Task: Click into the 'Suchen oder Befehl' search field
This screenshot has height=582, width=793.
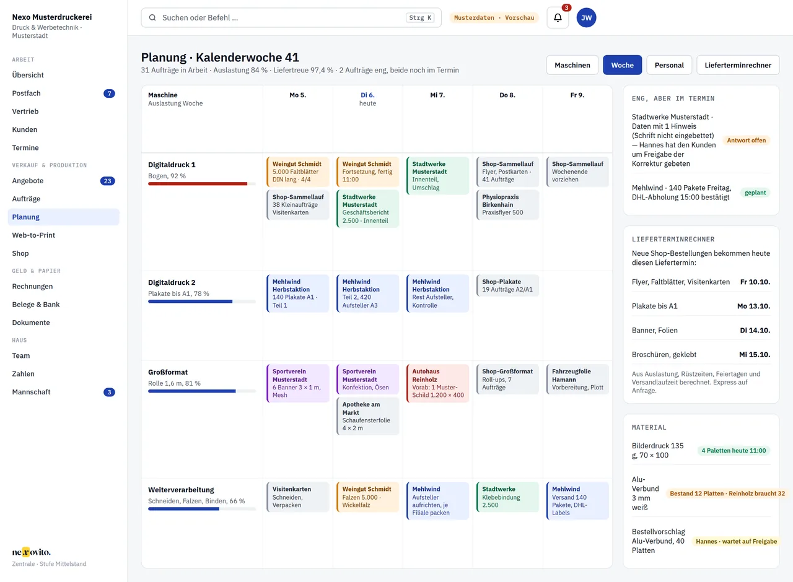Action: pos(291,18)
